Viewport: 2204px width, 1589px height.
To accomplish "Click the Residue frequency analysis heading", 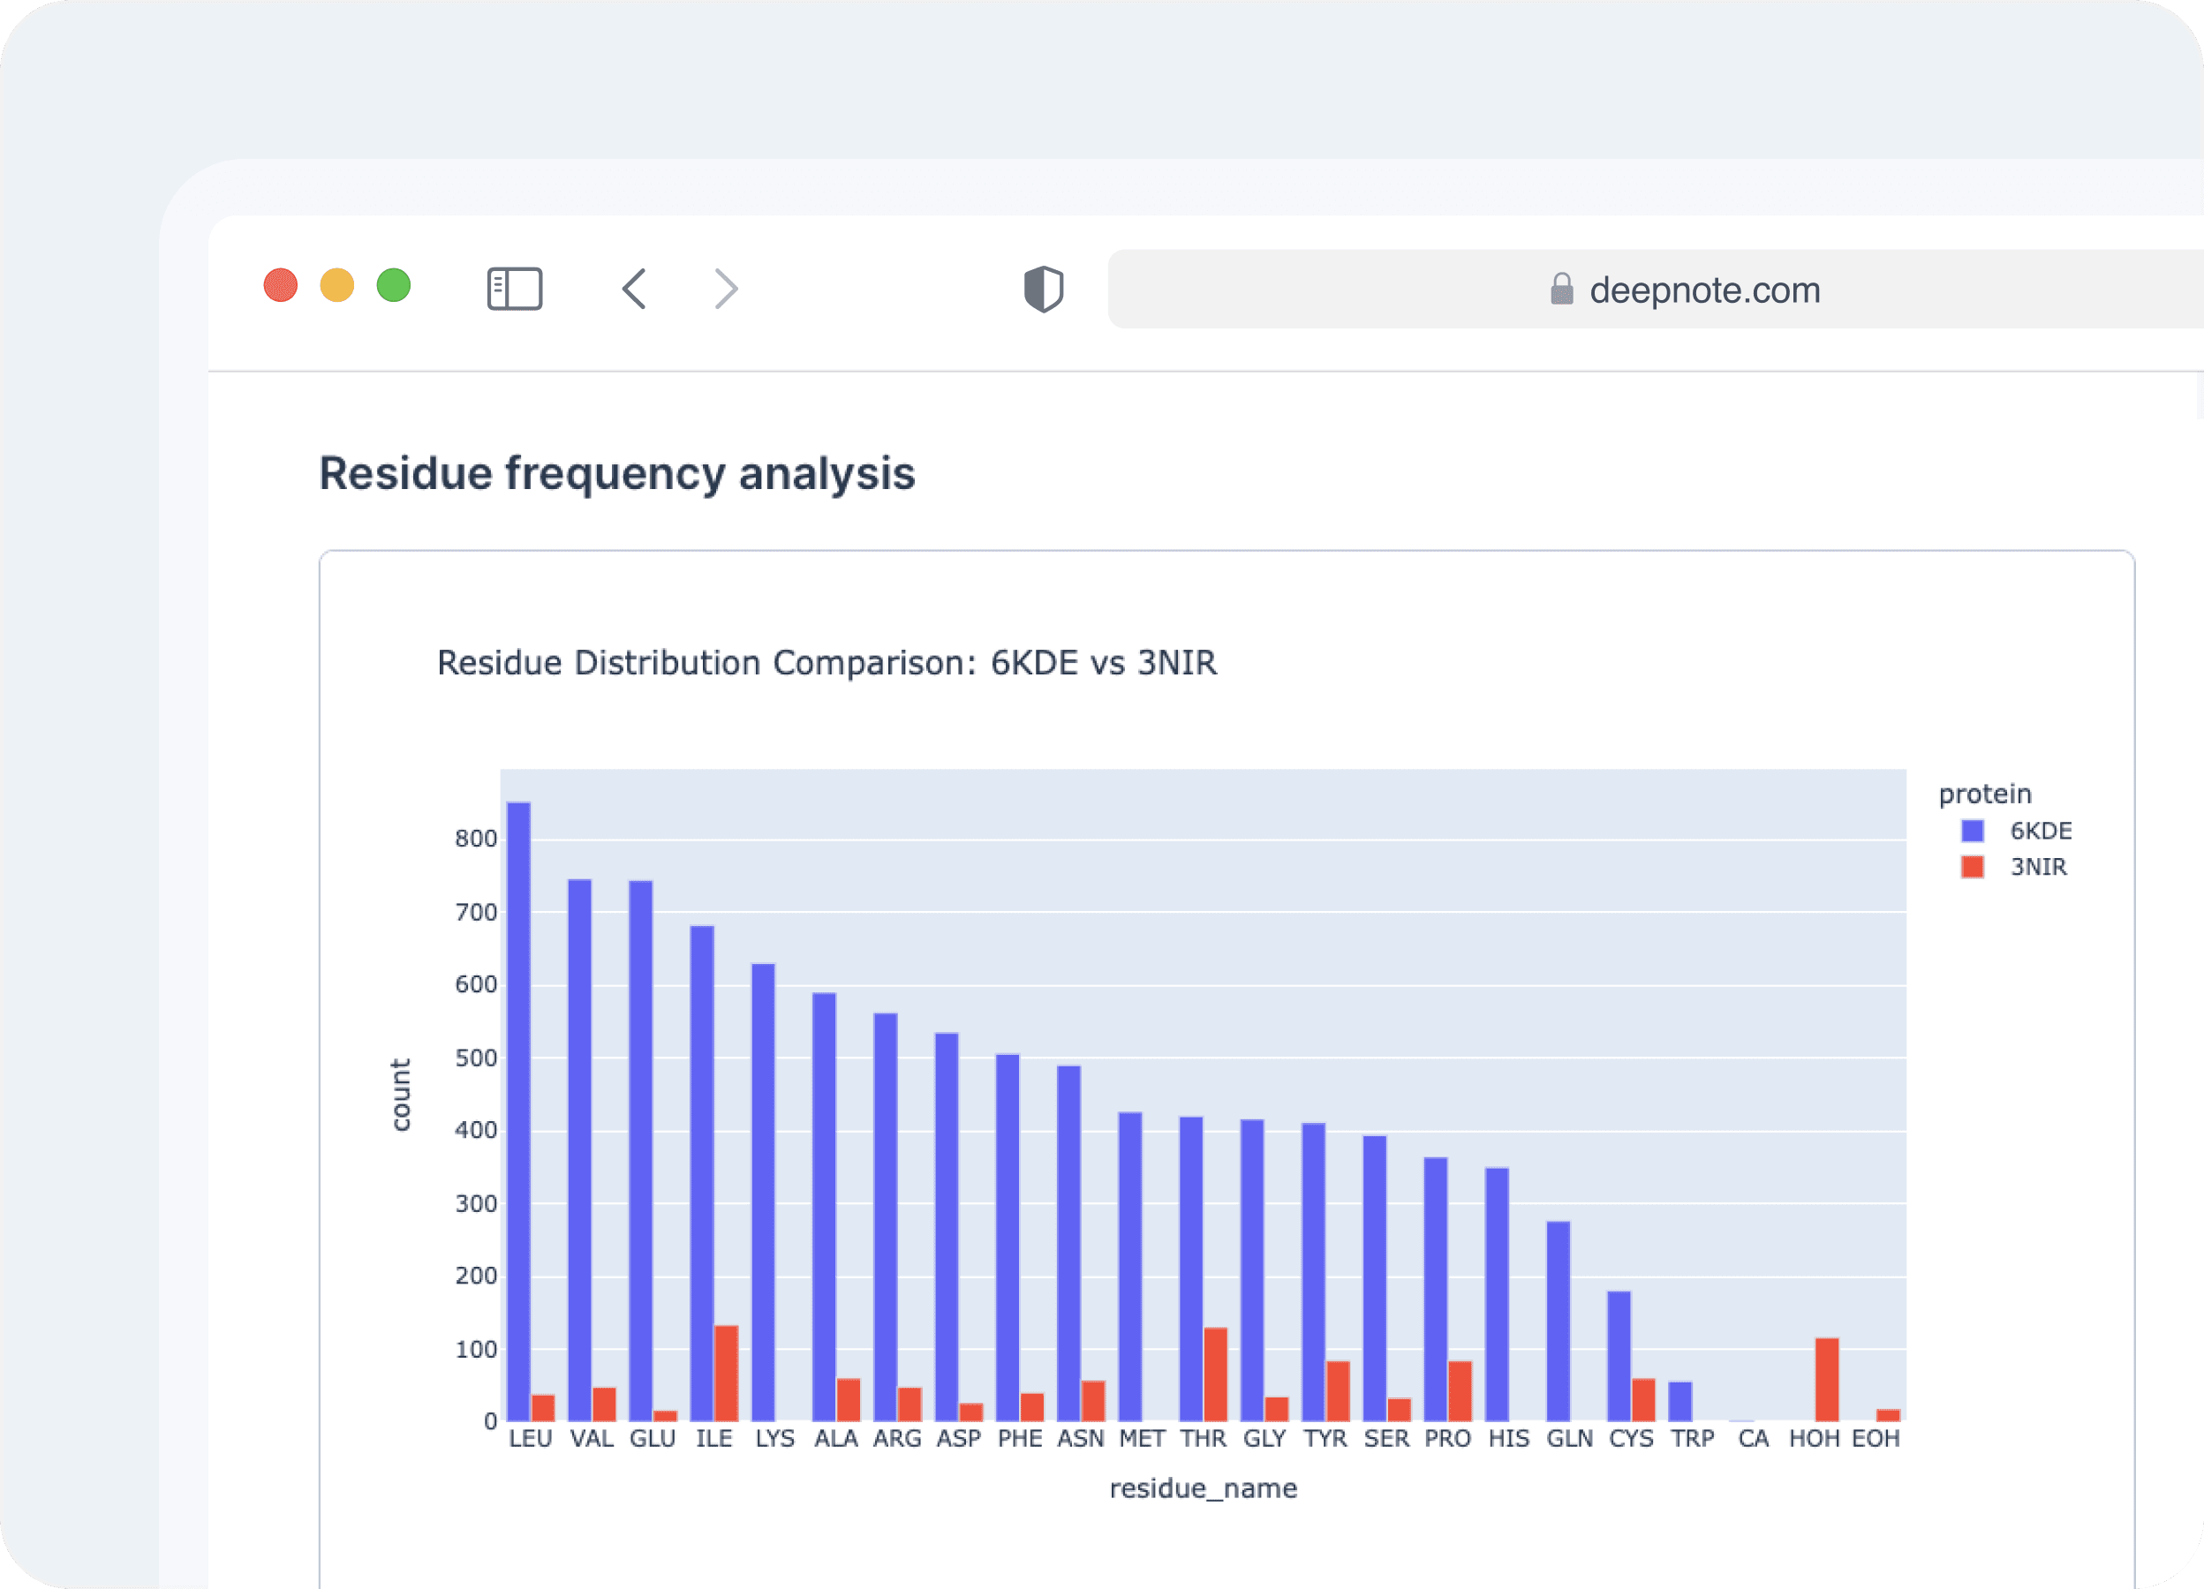I will (617, 474).
